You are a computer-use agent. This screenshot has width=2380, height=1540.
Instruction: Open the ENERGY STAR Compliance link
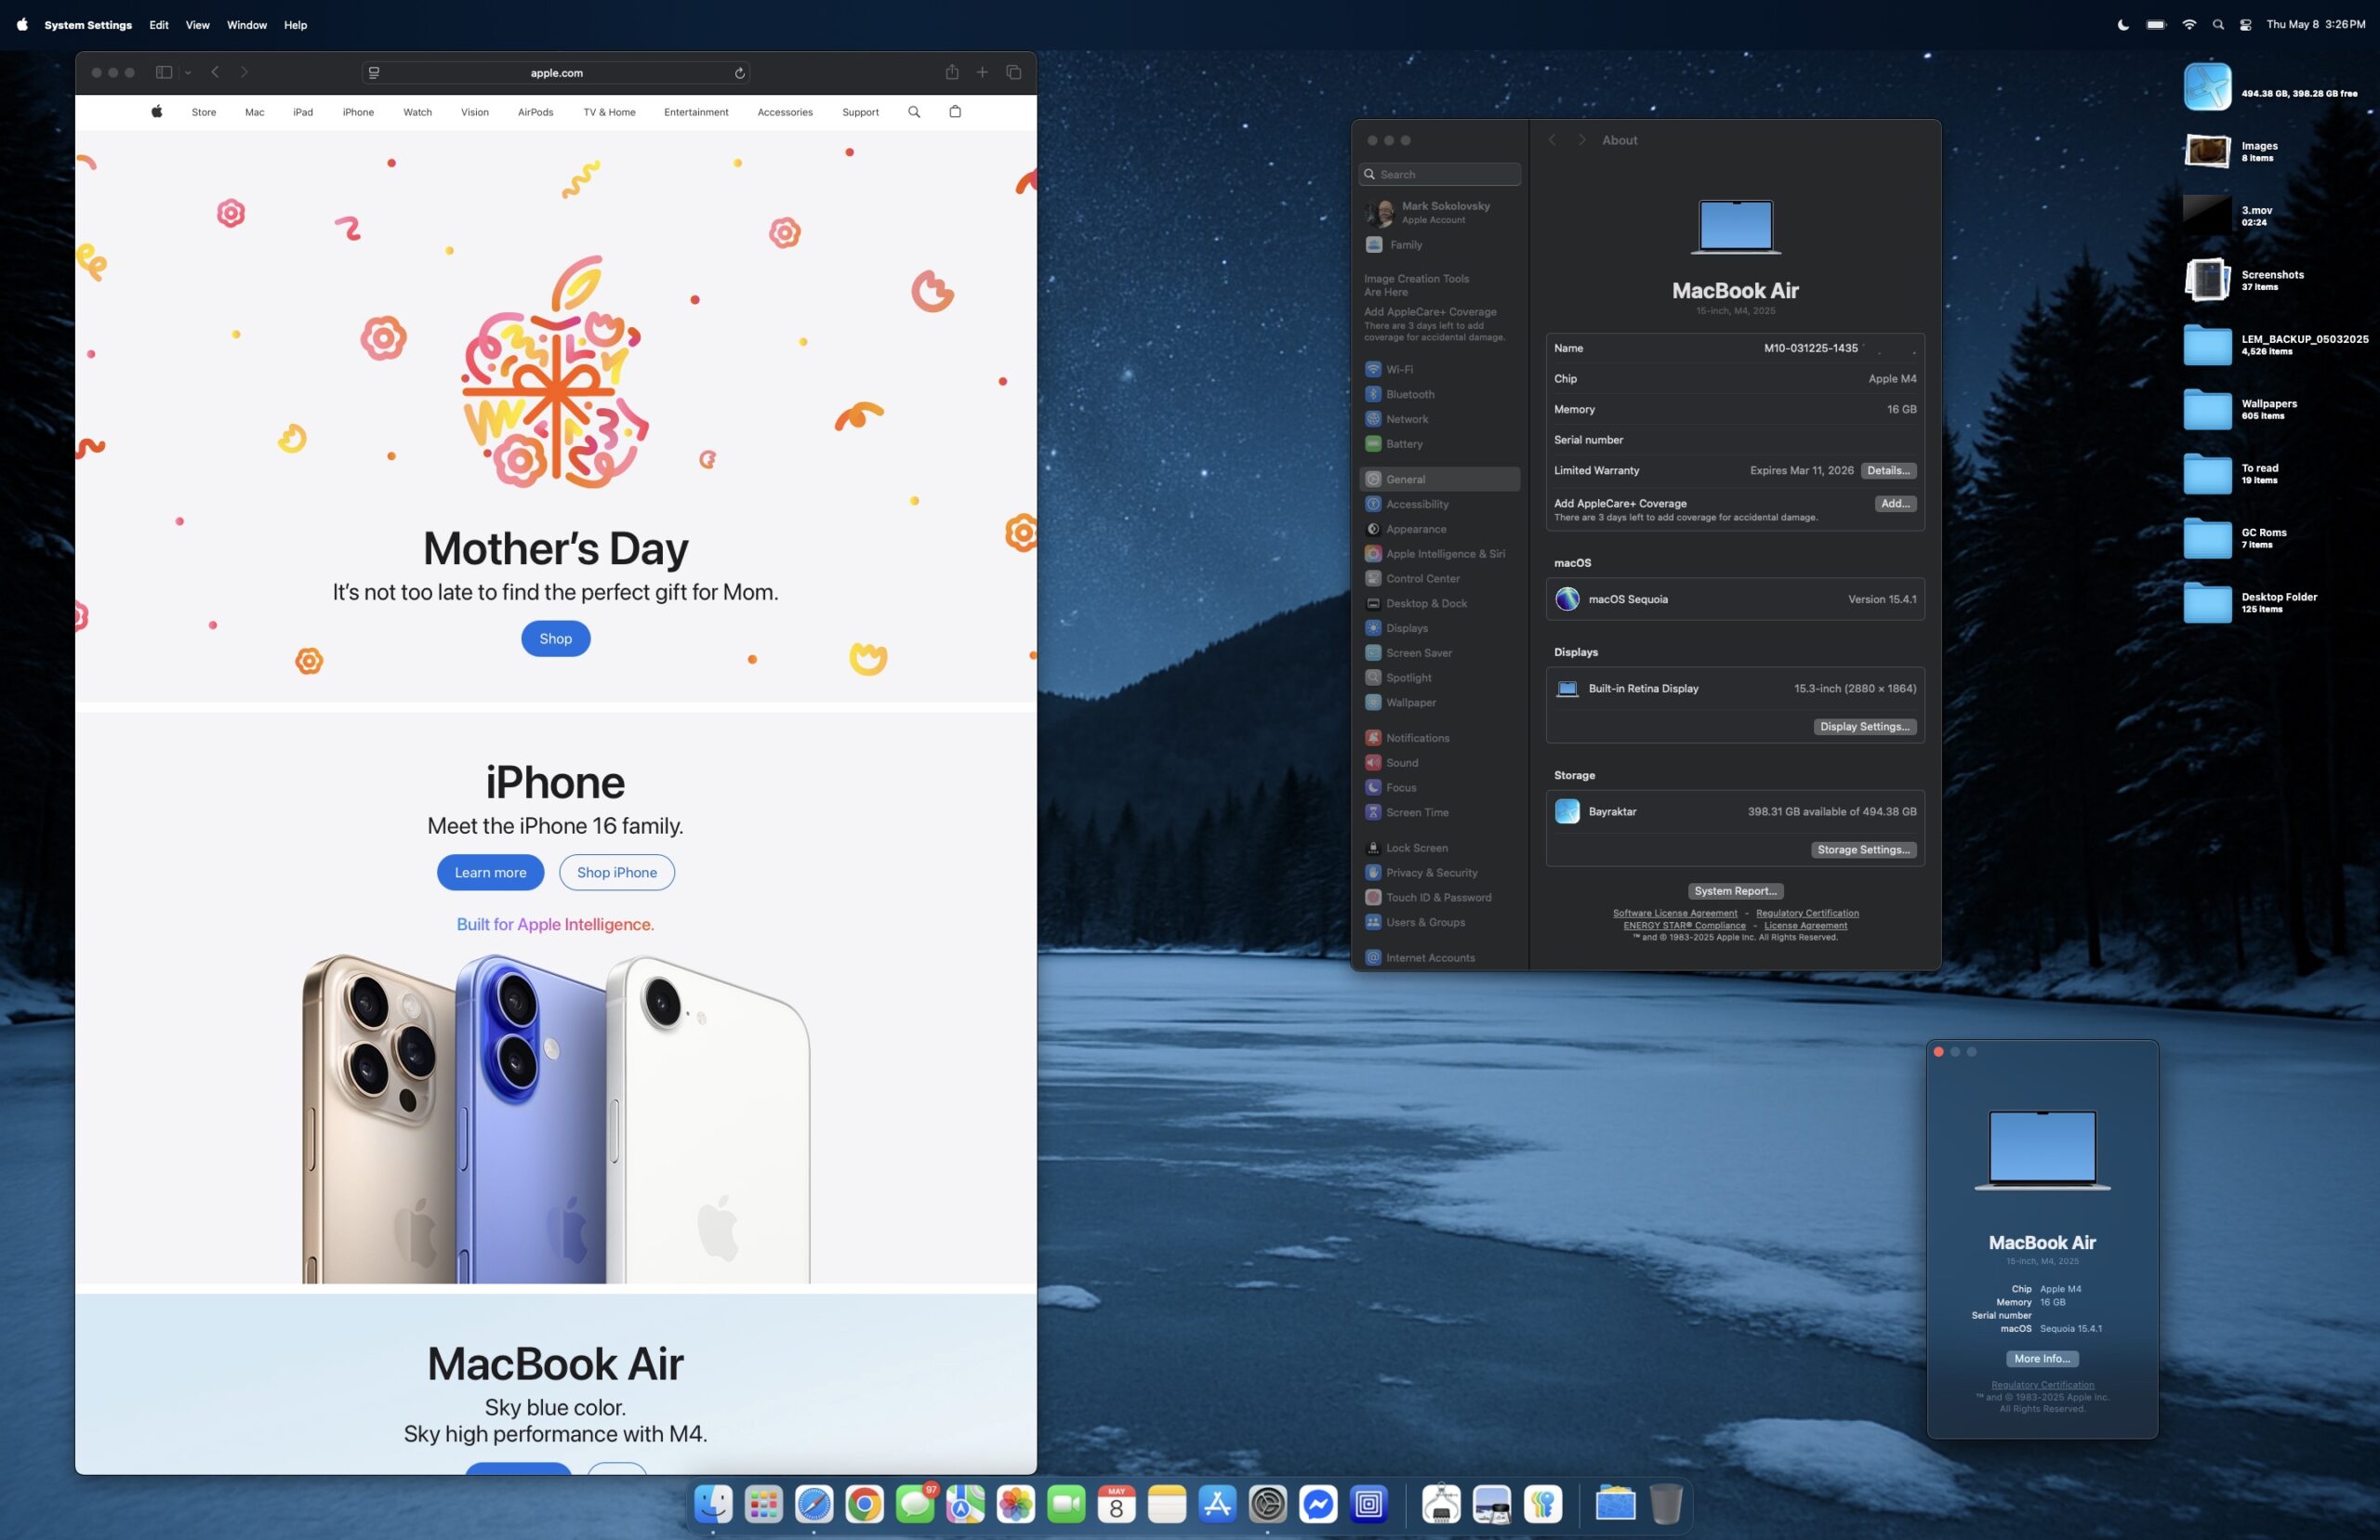click(x=1684, y=926)
